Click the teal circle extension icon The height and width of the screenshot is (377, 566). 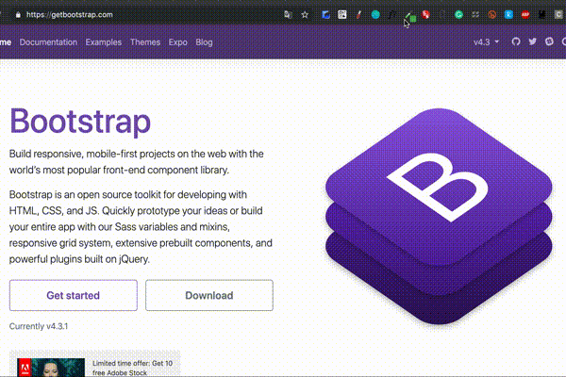click(375, 15)
